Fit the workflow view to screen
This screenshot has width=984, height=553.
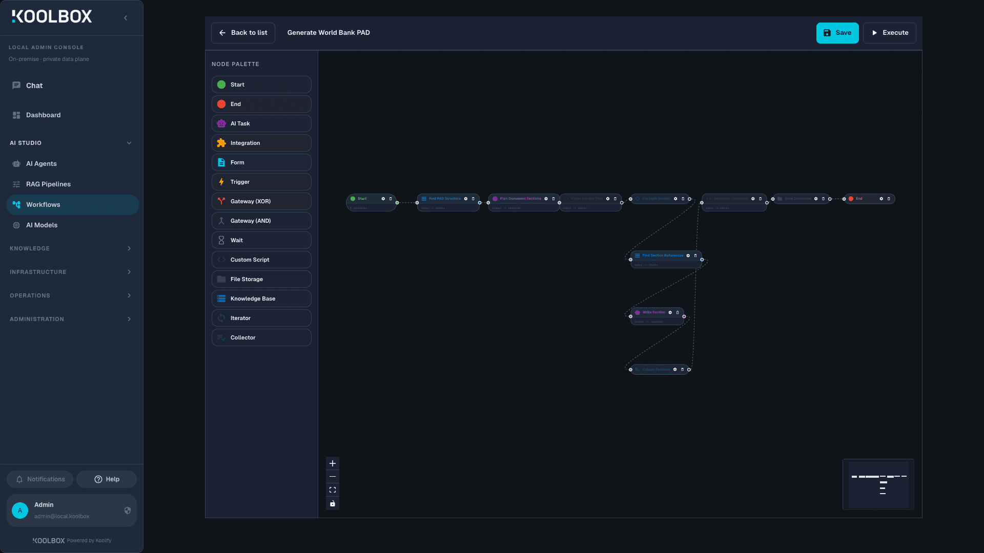(333, 490)
